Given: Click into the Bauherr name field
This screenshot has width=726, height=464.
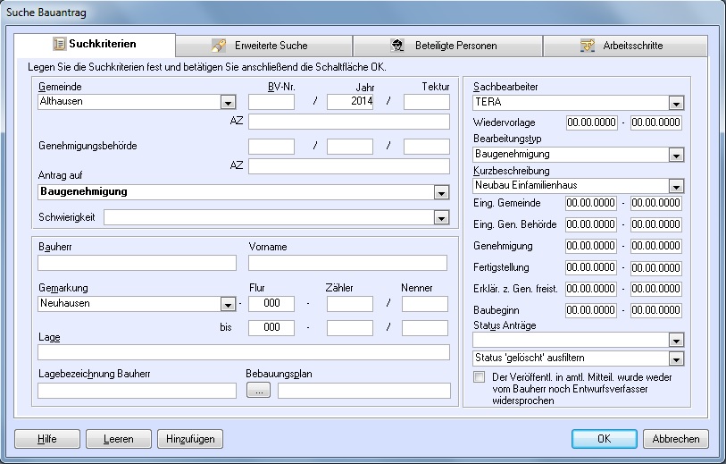Looking at the screenshot, I should pos(137,263).
